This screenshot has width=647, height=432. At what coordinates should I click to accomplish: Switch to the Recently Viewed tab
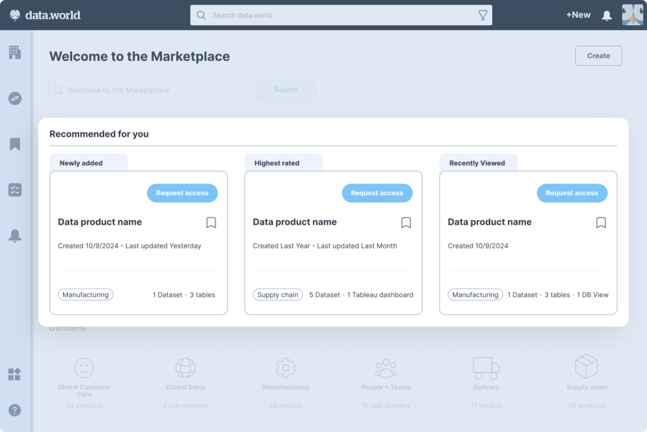click(478, 163)
